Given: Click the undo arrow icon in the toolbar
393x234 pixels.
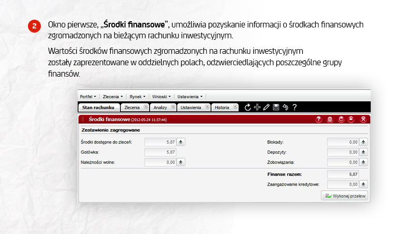Looking at the screenshot, I should coord(285,107).
